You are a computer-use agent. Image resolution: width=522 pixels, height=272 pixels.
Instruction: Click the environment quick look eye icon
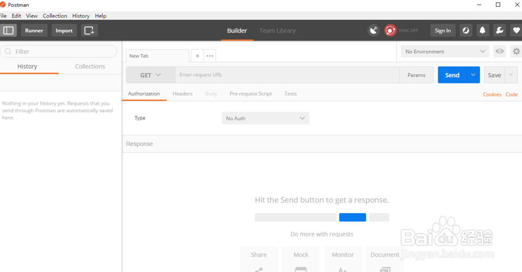coord(500,51)
